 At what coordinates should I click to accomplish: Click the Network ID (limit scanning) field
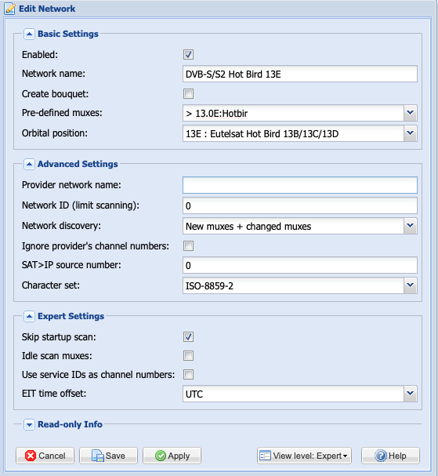pyautogui.click(x=300, y=205)
